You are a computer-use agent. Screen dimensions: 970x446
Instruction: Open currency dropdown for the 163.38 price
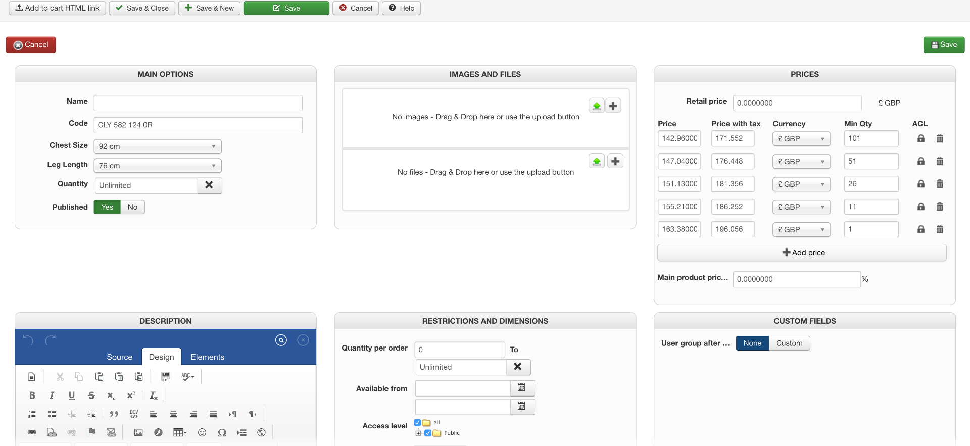(801, 230)
